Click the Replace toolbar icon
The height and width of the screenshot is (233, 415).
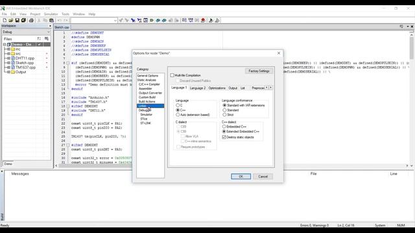coord(139,20)
